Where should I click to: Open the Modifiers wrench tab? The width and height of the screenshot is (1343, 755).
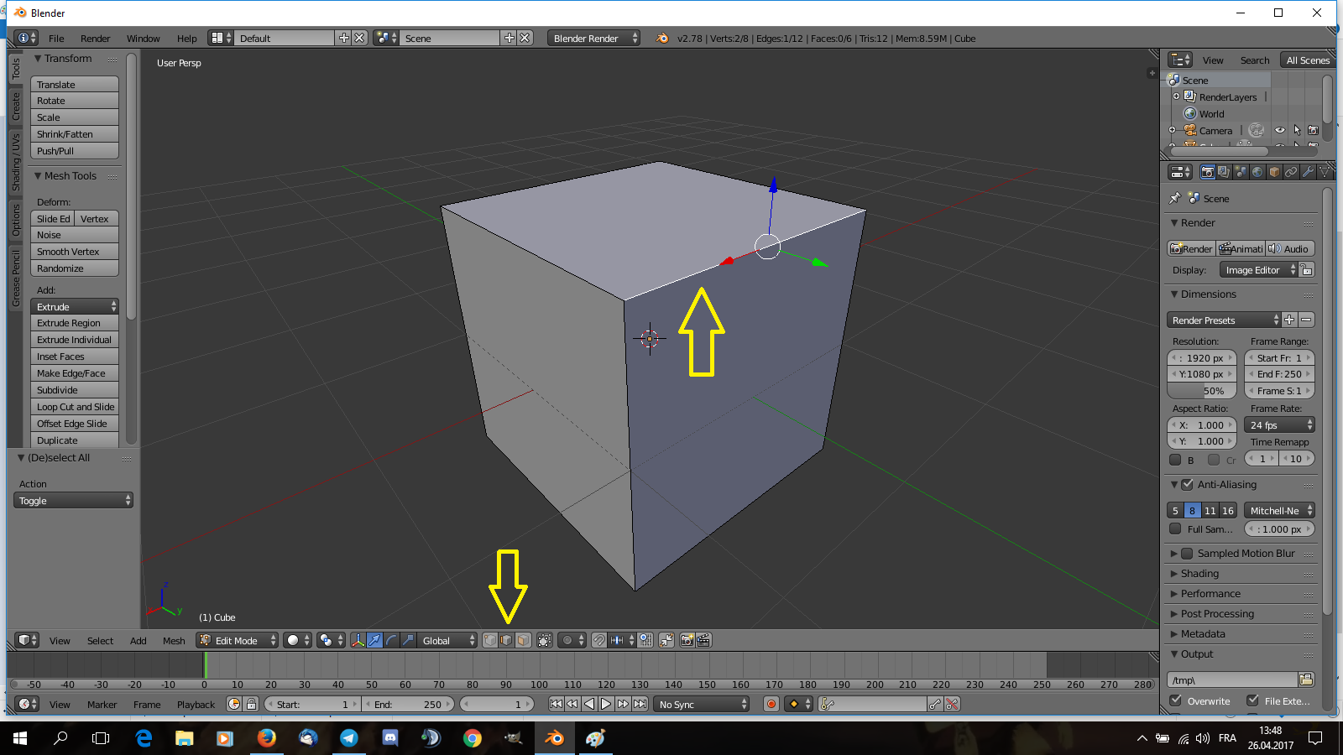[1308, 172]
